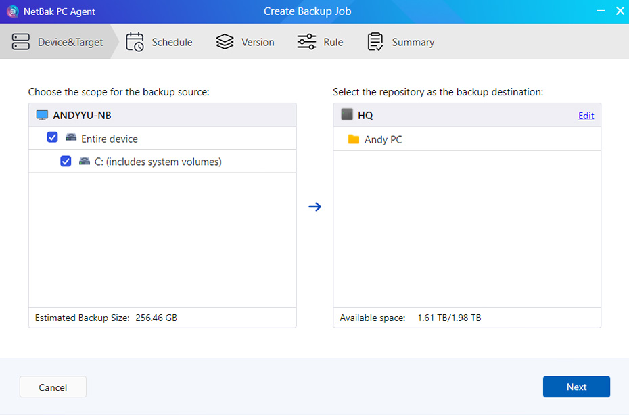629x415 pixels.
Task: Click the HQ repository storage icon
Action: (x=347, y=115)
